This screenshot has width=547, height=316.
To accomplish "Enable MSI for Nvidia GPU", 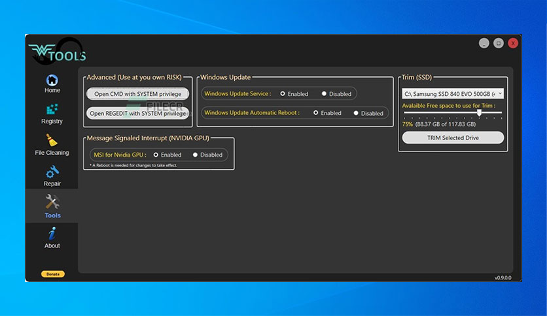I will [156, 155].
